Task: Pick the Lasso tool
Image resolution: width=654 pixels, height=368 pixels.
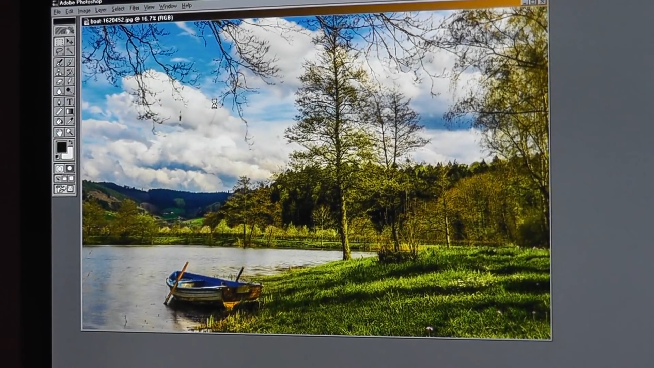Action: pos(59,51)
